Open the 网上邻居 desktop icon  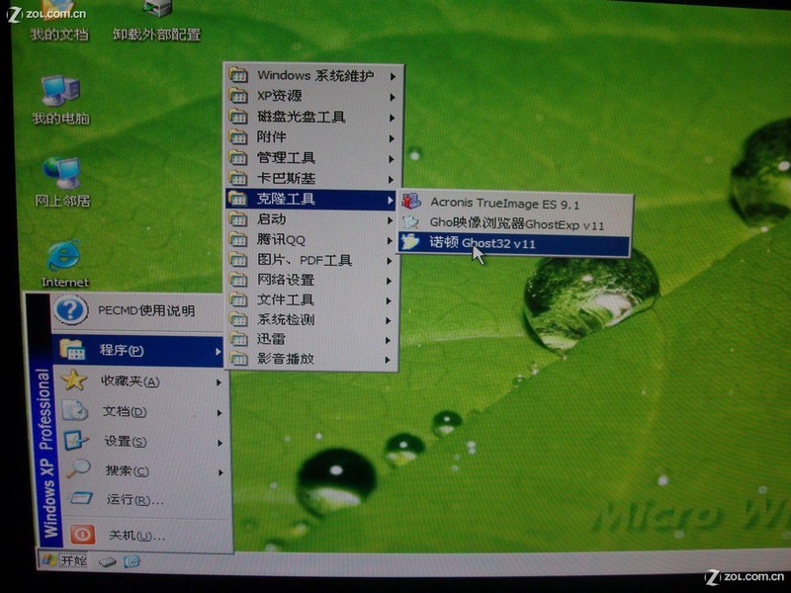tap(62, 182)
